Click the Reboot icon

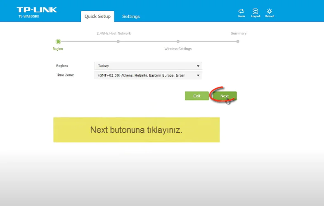(270, 13)
